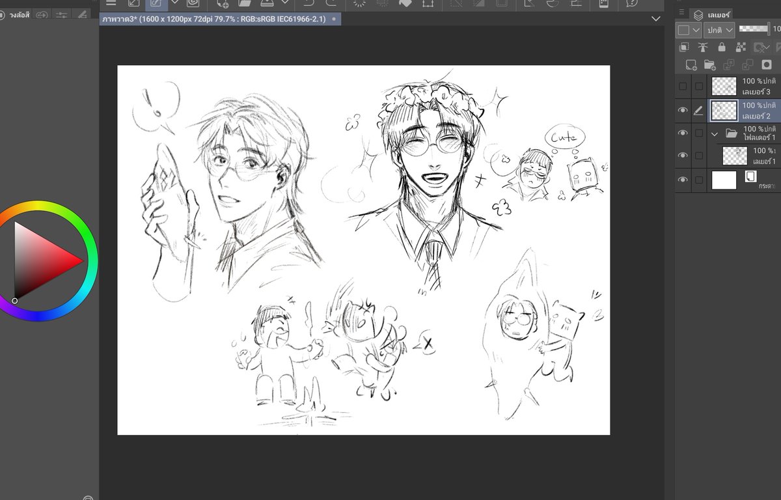This screenshot has width=781, height=500.
Task: Open the canvas tab list chevron
Action: pyautogui.click(x=655, y=20)
